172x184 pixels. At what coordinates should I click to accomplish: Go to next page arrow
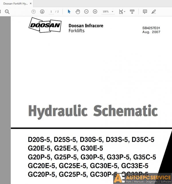pyautogui.click(x=42, y=12)
